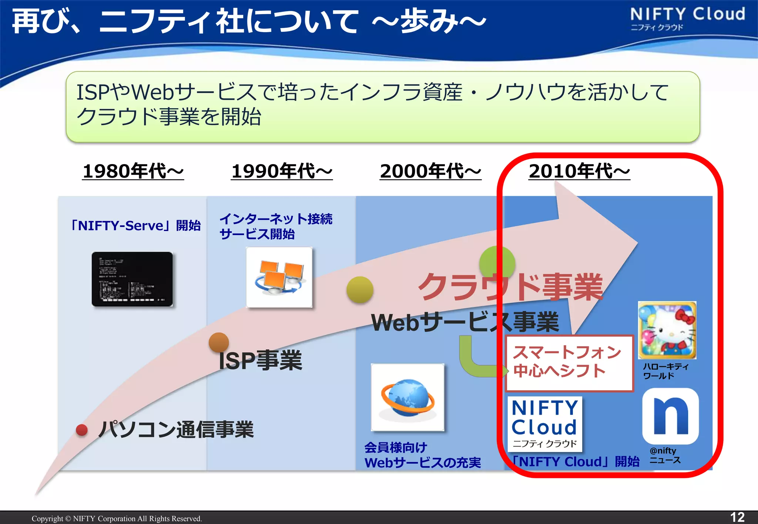Image resolution: width=758 pixels, height=524 pixels.
Task: Click the olive yellow dot on arrow
Action: point(360,290)
